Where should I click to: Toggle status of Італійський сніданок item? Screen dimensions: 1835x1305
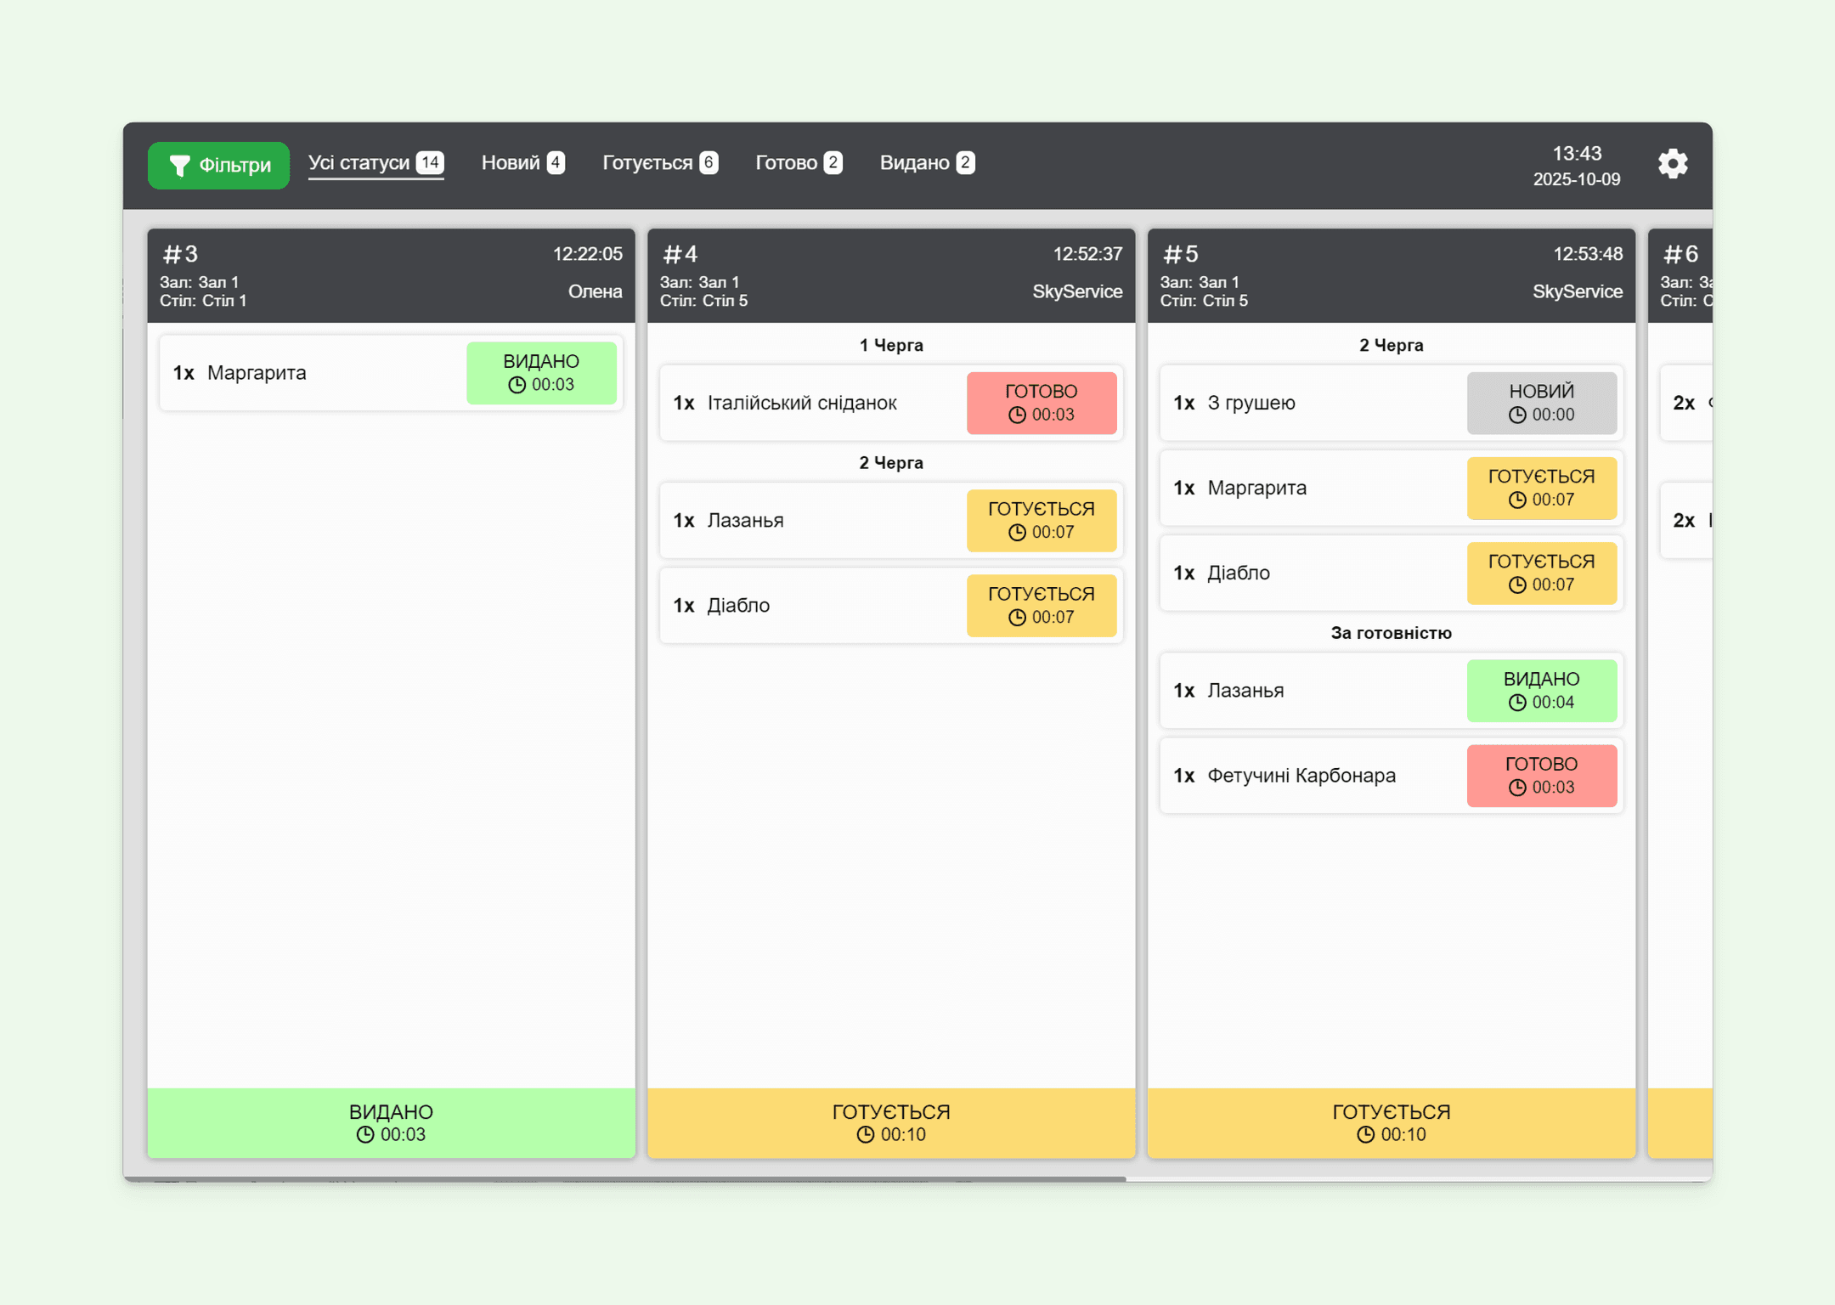pyautogui.click(x=1041, y=403)
